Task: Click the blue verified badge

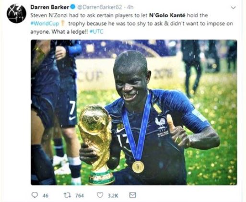Action: [x=73, y=7]
